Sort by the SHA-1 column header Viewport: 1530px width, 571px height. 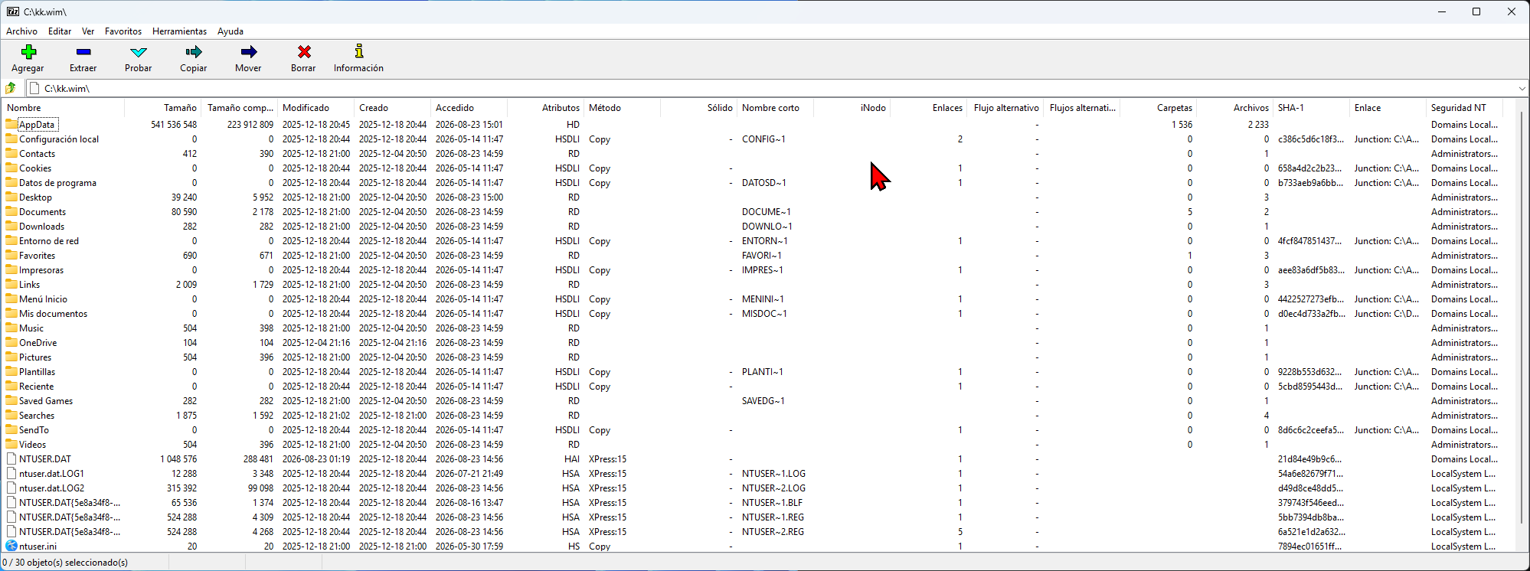click(1311, 108)
